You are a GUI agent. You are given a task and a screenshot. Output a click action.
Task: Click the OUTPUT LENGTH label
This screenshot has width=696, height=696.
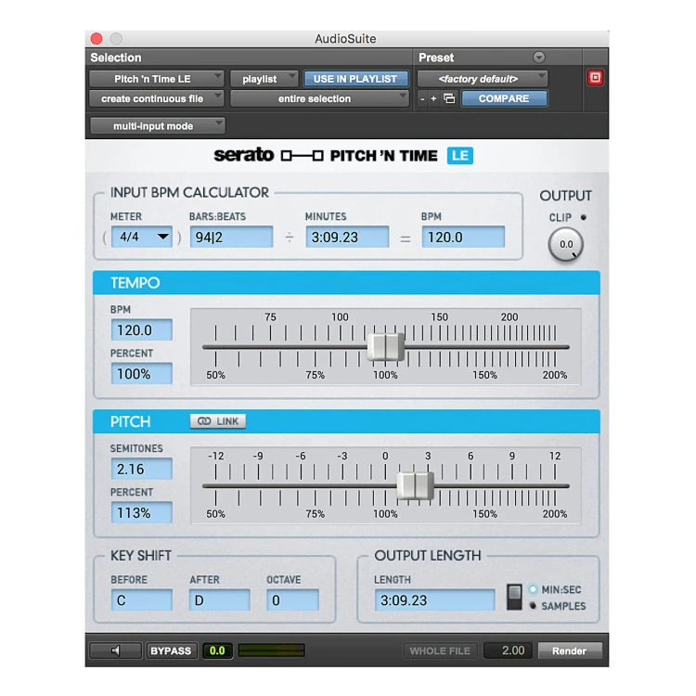428,556
